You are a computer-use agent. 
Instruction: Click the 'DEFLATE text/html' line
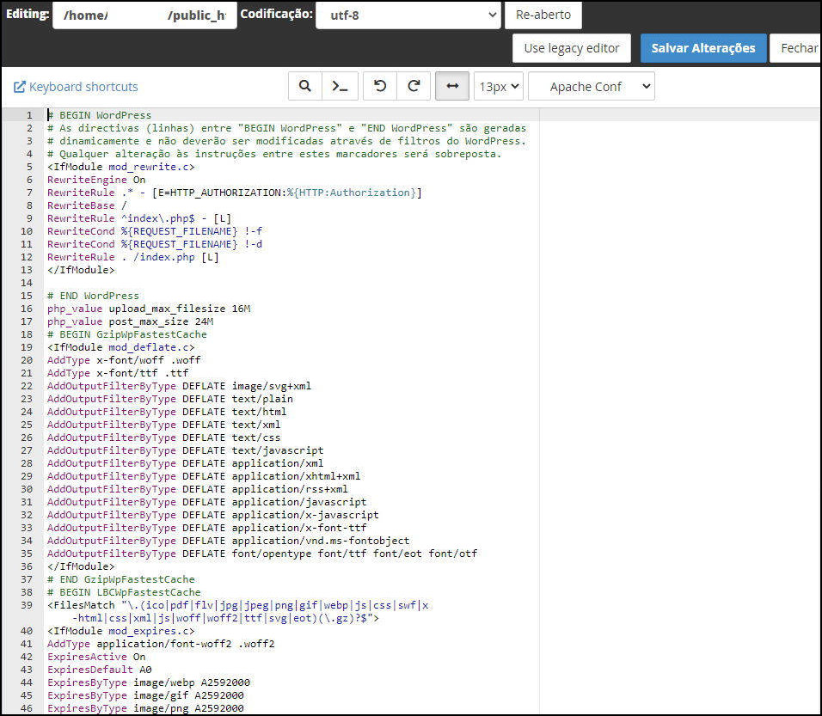(167, 412)
